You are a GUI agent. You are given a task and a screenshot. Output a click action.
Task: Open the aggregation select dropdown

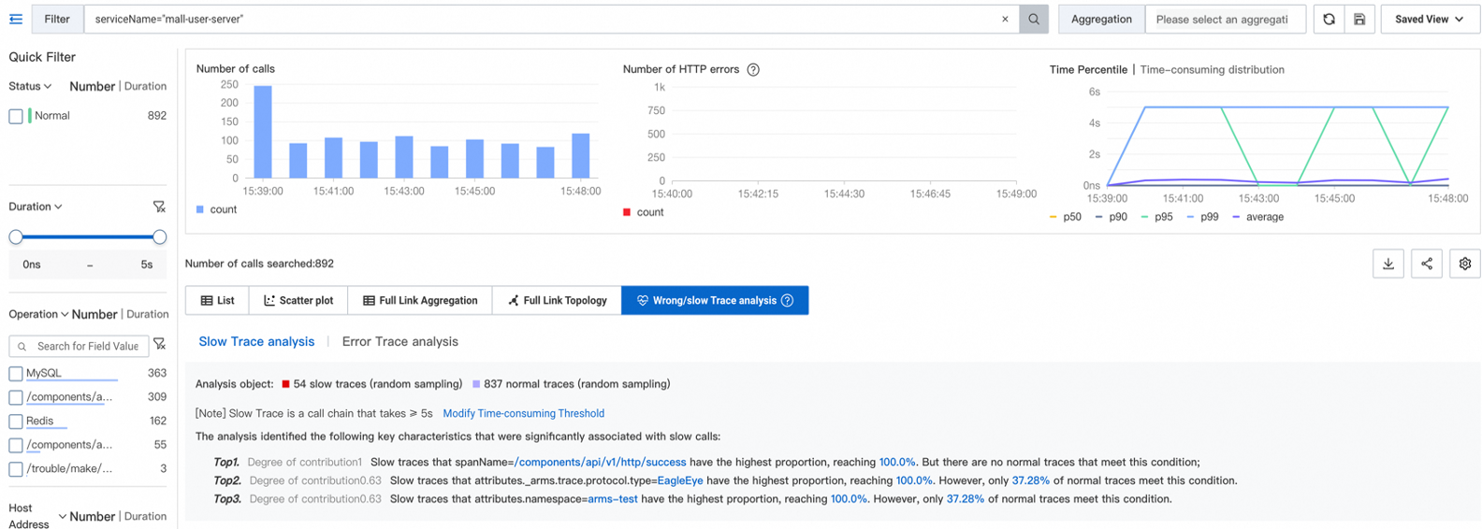tap(1224, 19)
